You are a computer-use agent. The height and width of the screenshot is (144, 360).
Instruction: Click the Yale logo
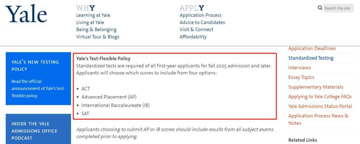26,14
